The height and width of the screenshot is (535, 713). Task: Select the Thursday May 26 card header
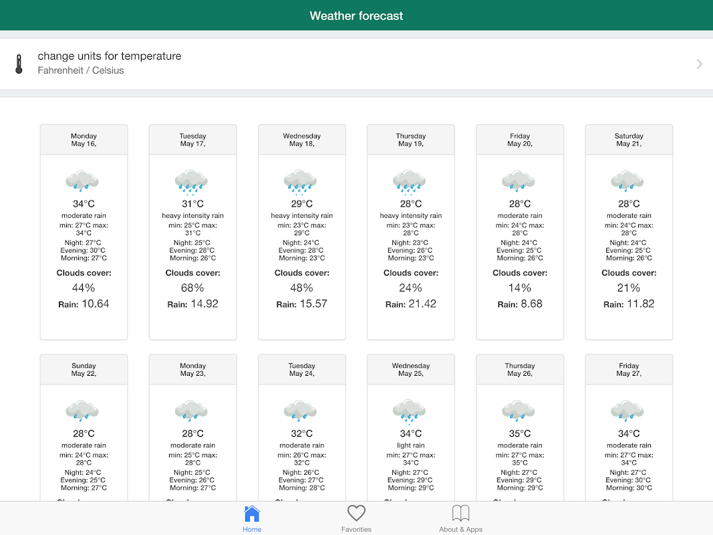pyautogui.click(x=520, y=369)
